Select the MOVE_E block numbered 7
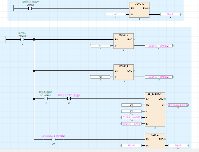Screen dimensions: 199x152 124,41
